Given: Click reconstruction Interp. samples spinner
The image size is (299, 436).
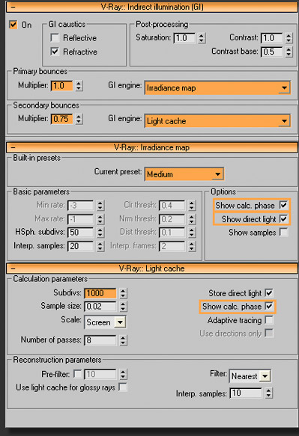Looking at the screenshot, I should (268, 393).
